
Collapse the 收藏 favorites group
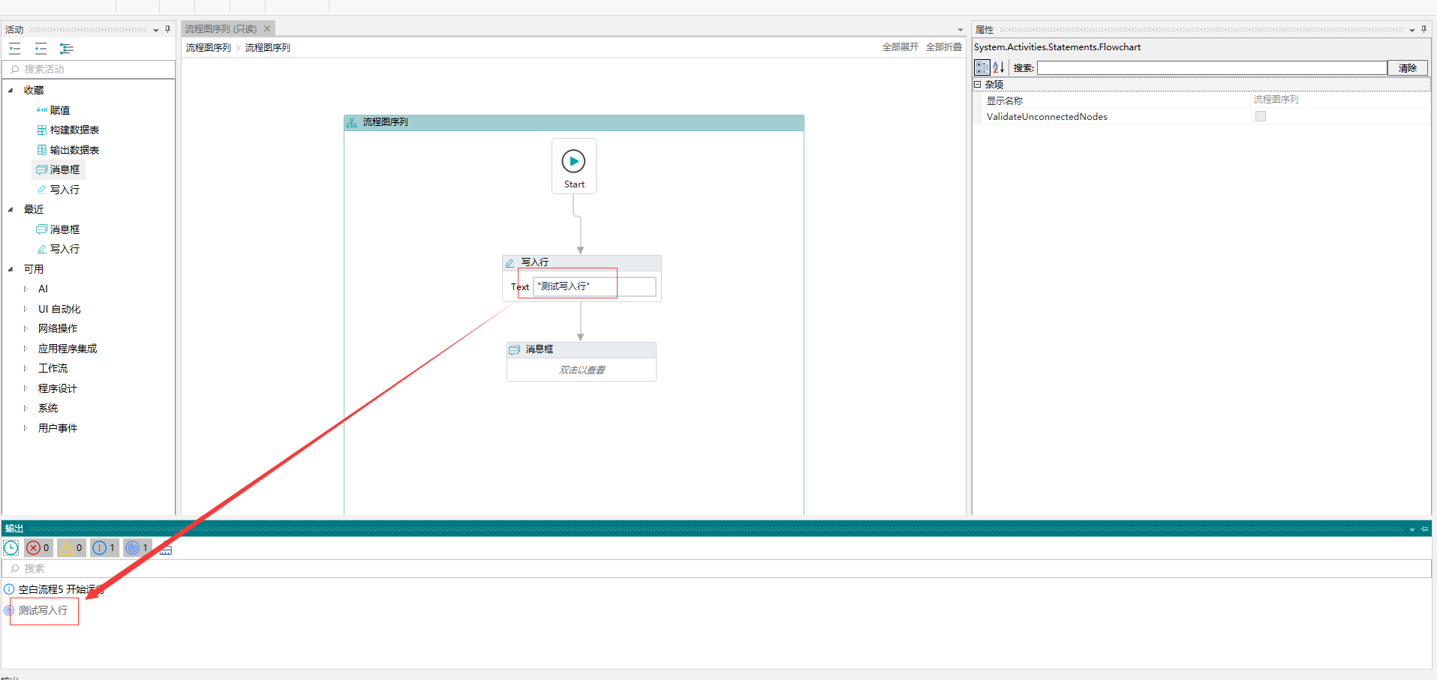pos(11,90)
